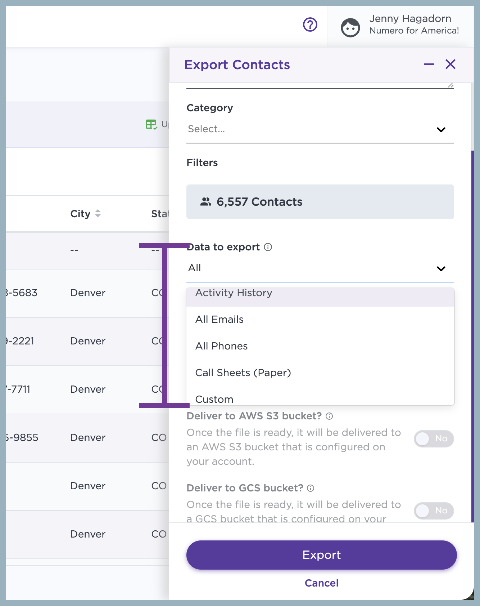Click the info icon next to GCS bucket
The width and height of the screenshot is (480, 606).
311,488
